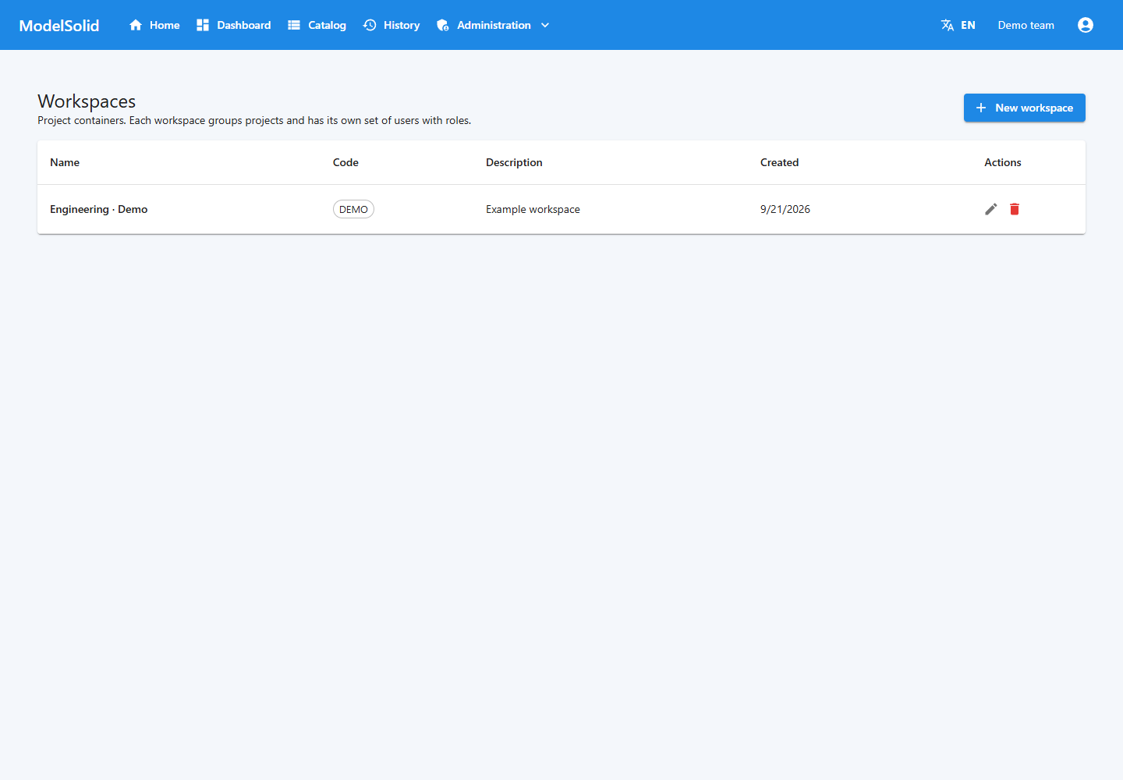View the History page
Viewport: 1123px width, 780px height.
(x=391, y=25)
